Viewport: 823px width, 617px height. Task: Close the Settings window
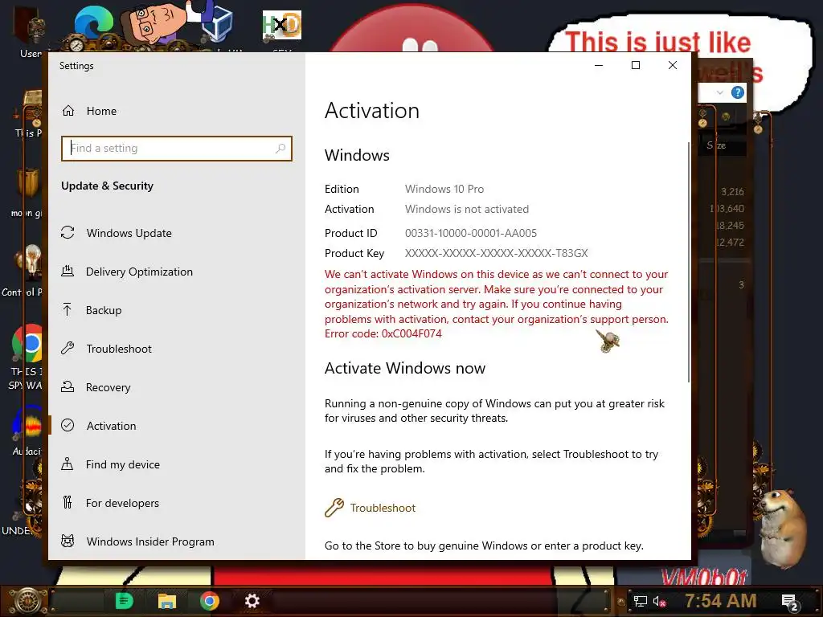[x=673, y=65]
